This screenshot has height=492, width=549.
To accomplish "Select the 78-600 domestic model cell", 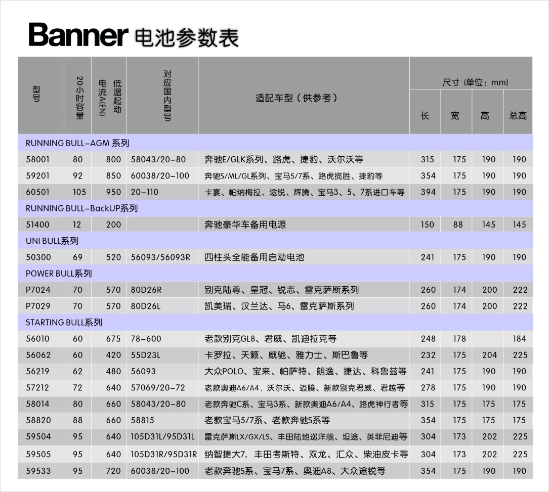I will [146, 339].
